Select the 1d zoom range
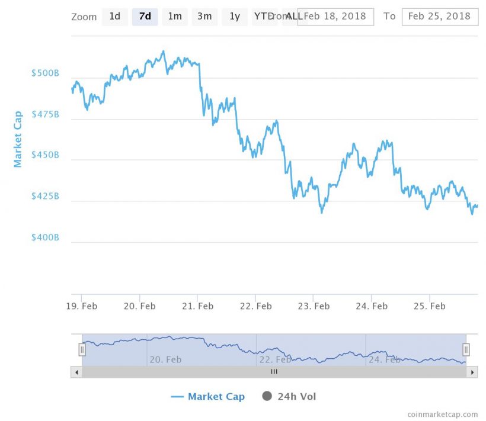 [114, 17]
